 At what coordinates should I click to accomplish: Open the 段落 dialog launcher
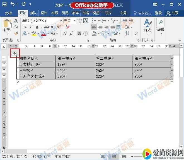point(138,40)
